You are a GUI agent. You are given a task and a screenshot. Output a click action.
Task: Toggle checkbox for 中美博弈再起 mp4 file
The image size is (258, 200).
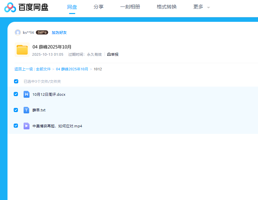[x=16, y=126]
